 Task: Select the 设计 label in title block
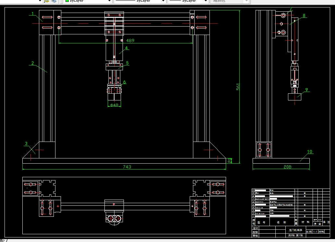coord(255,228)
